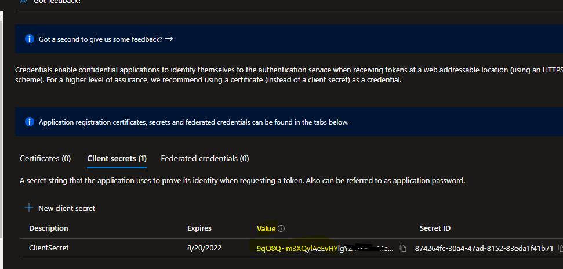Viewport: 563px width, 269px height.
Task: Open the Federated credentials (0) tab
Action: pos(205,158)
